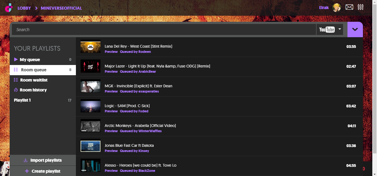Click the 'Queued by Kinsey' link

point(134,151)
